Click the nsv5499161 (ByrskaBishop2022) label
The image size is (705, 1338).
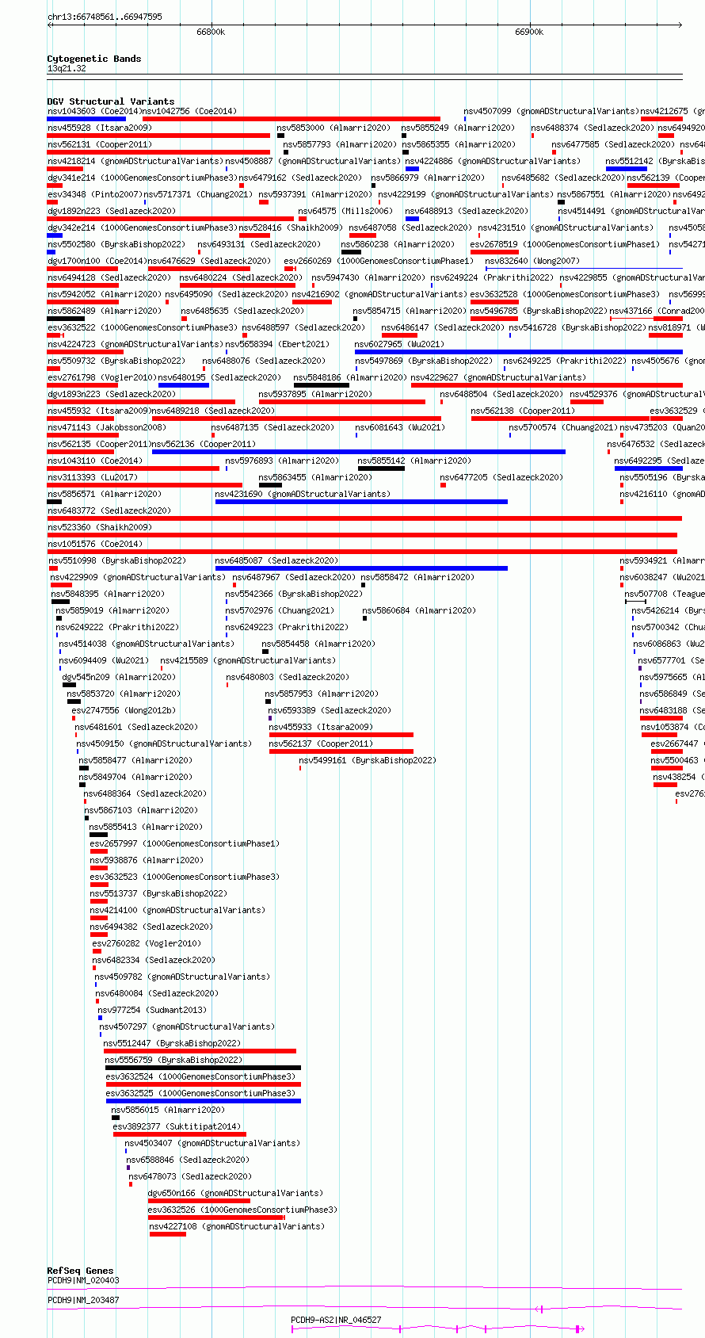click(x=368, y=761)
